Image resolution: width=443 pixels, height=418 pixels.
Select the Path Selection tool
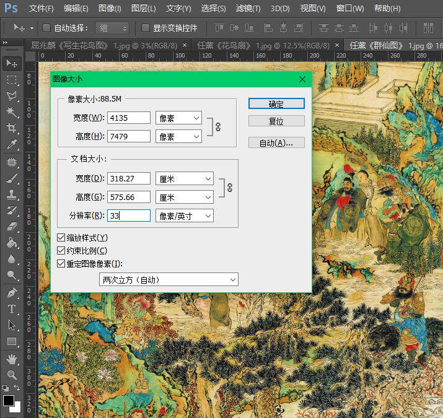point(12,325)
